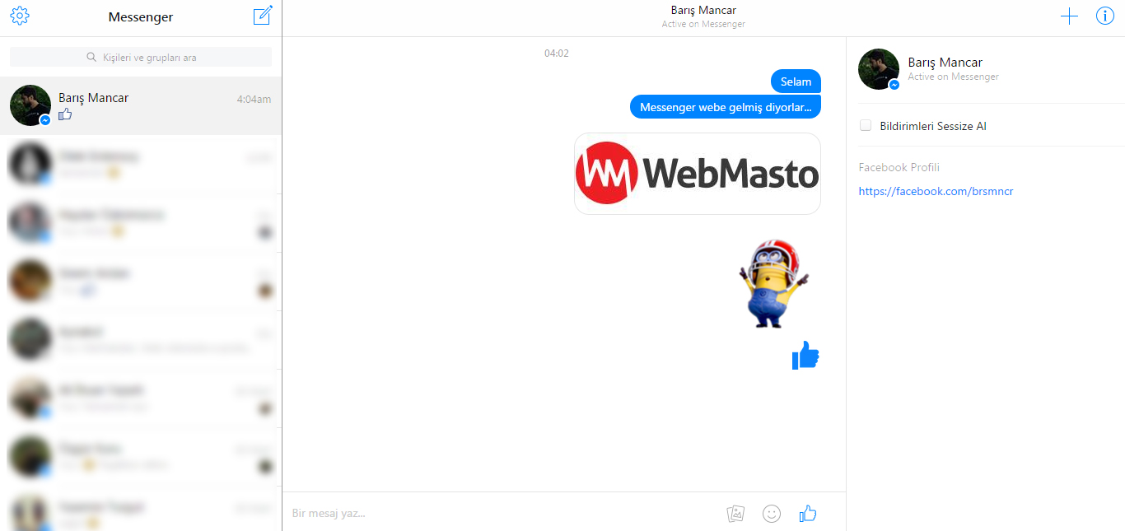The image size is (1125, 531).
Task: Click Barış Mancar name in info panel
Action: (x=945, y=63)
